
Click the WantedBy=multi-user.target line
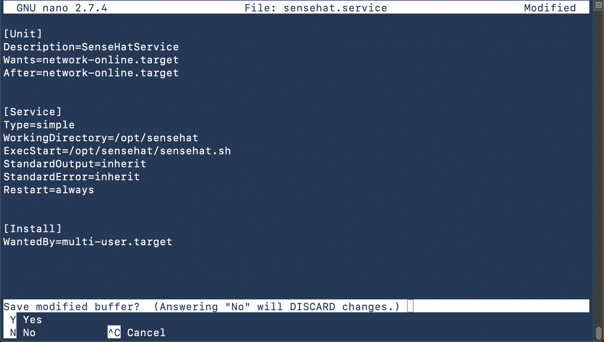[88, 242]
